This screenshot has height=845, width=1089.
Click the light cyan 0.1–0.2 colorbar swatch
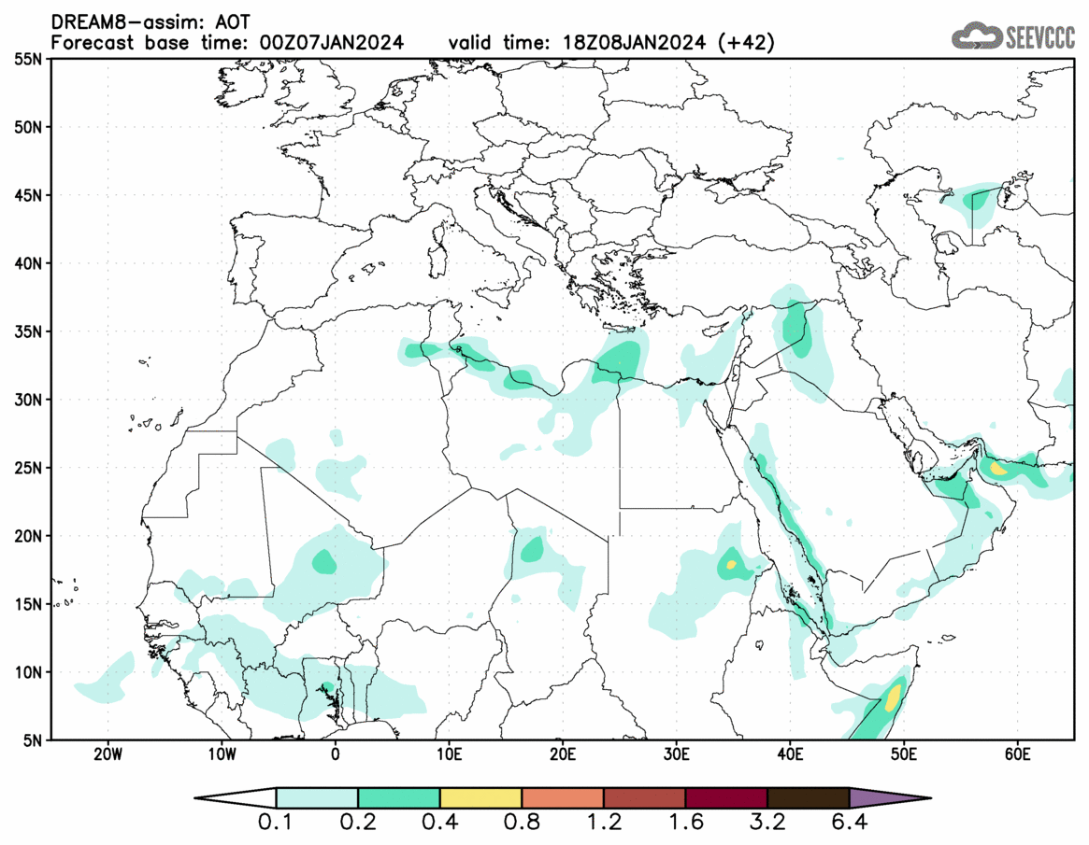(x=317, y=797)
